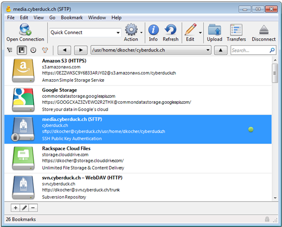Select the svn.cyberduck.ch WebDAV drive icon
Image resolution: width=282 pixels, height=227 pixels.
23,187
